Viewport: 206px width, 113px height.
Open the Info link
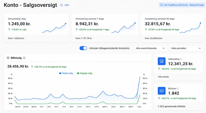[67, 5]
